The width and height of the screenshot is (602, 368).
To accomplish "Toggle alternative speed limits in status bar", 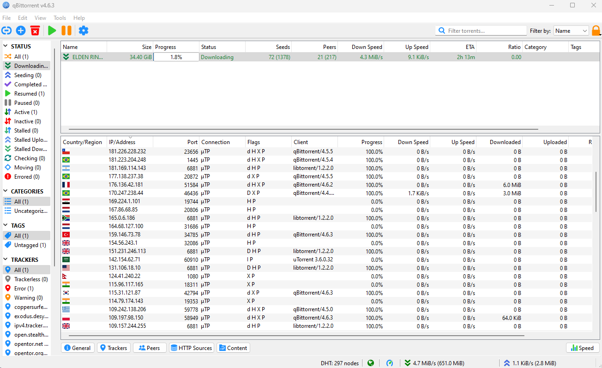I will click(x=390, y=363).
